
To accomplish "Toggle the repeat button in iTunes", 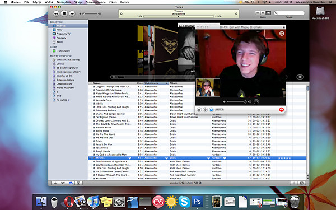I will pyautogui.click(x=71, y=183).
